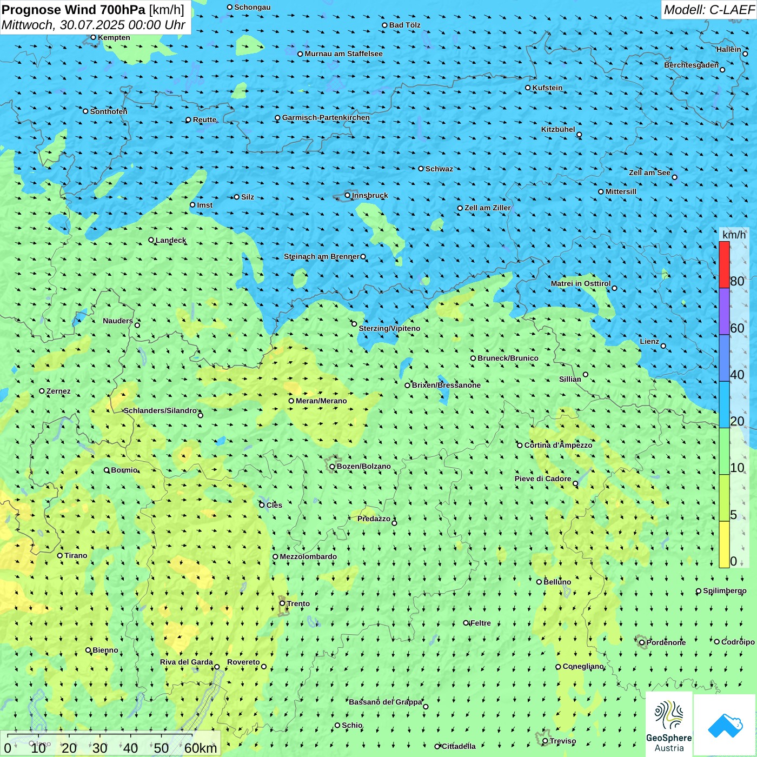Click the Murnau am Staffelsee label
The height and width of the screenshot is (757, 757).
(x=343, y=54)
